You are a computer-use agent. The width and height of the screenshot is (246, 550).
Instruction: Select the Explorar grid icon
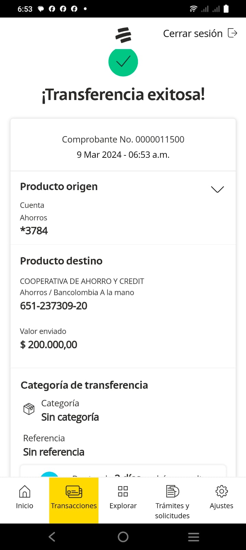point(123,491)
